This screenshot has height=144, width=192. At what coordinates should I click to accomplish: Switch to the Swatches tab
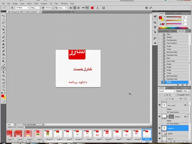tap(170, 13)
